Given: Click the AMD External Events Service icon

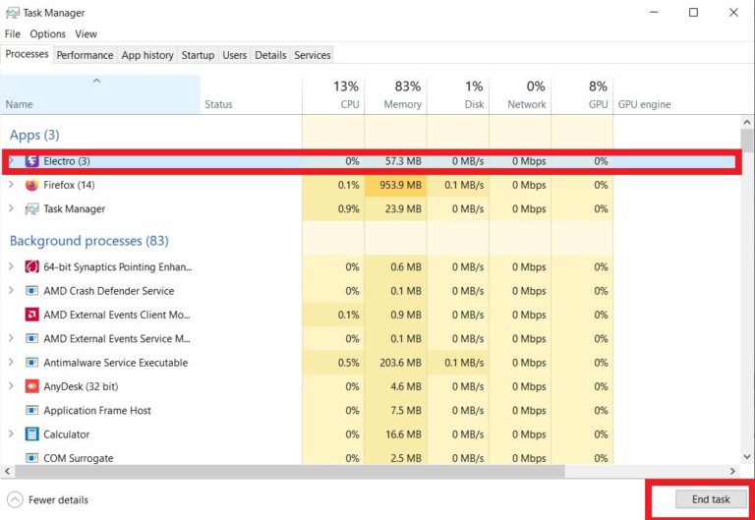Looking at the screenshot, I should 31,338.
